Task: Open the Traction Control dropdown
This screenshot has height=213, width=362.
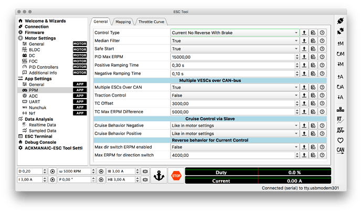Action: coord(235,95)
